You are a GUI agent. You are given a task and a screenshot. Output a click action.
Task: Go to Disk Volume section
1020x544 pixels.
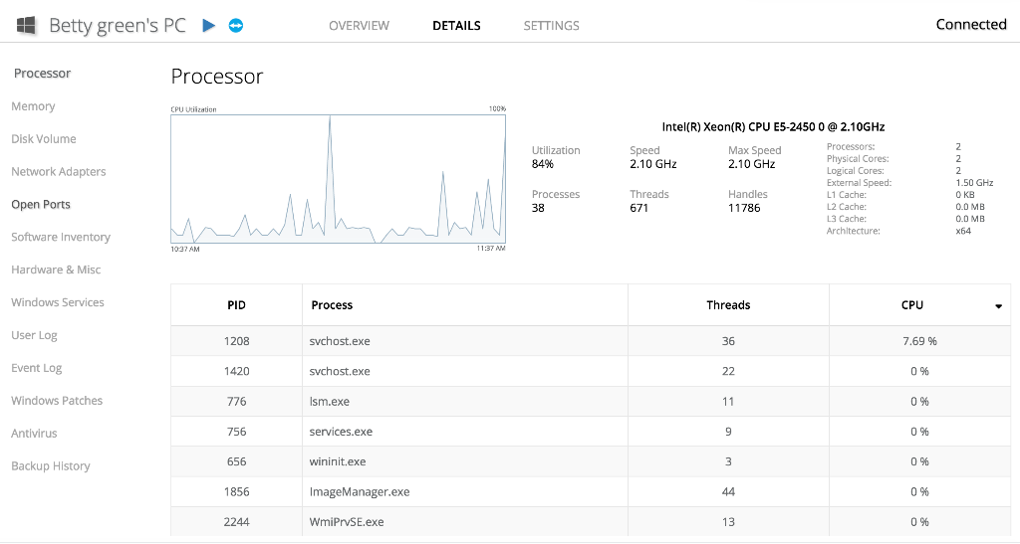click(x=44, y=139)
